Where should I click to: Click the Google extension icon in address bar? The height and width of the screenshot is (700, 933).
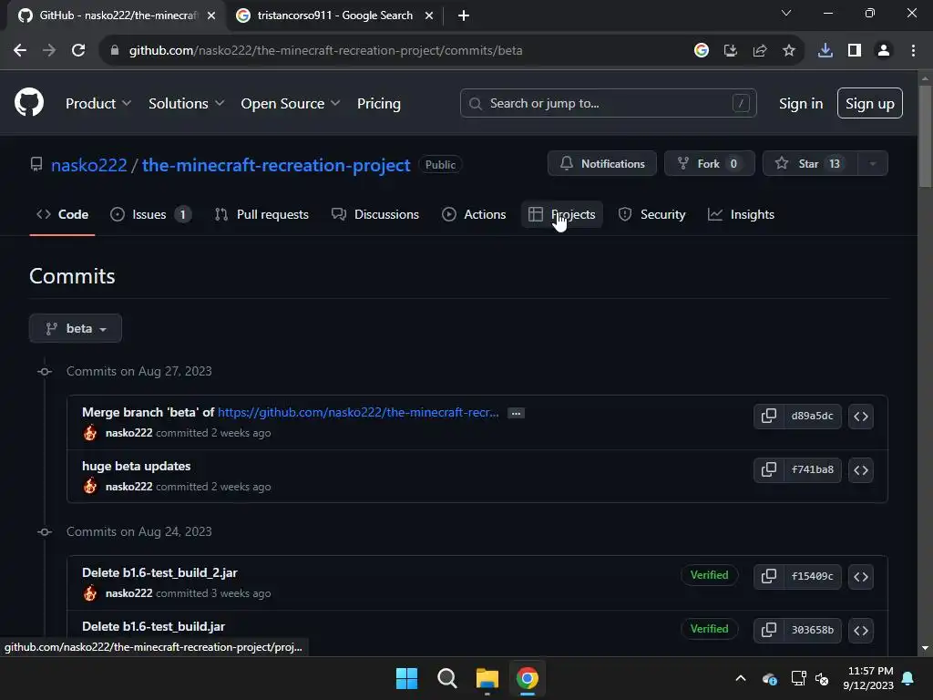click(701, 51)
